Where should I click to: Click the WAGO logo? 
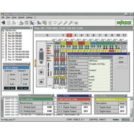click(125, 23)
